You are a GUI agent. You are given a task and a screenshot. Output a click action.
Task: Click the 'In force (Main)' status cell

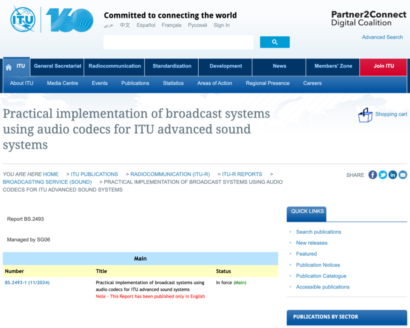[231, 282]
